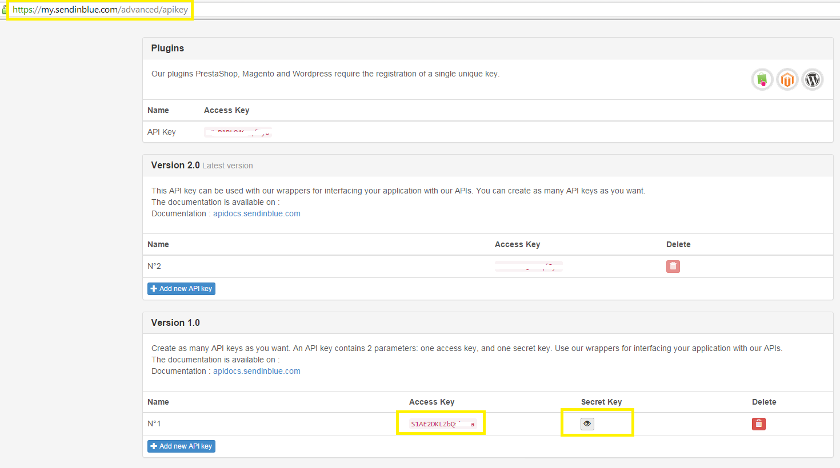Click the plus icon on Version 1.0 add button
The width and height of the screenshot is (840, 468).
pos(154,446)
